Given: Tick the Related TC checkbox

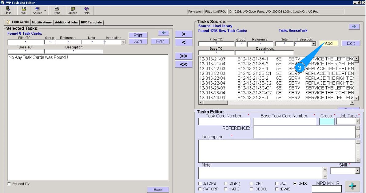Looking at the screenshot, I should coord(9,184).
